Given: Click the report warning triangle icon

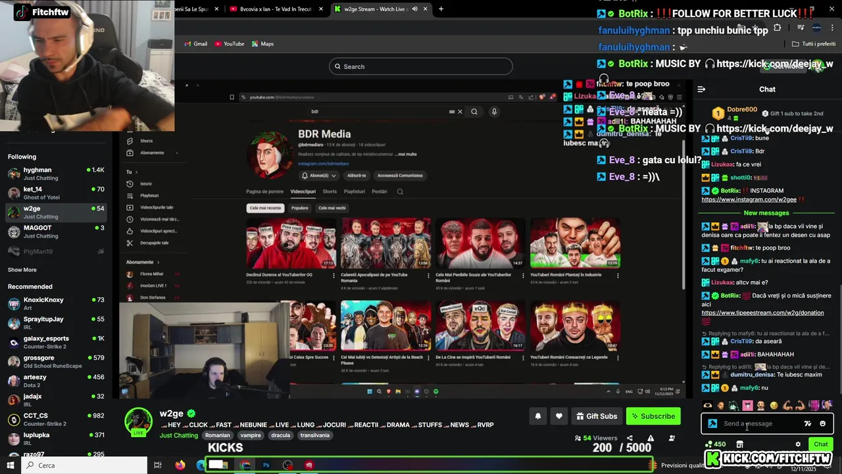Looking at the screenshot, I should click(x=651, y=438).
